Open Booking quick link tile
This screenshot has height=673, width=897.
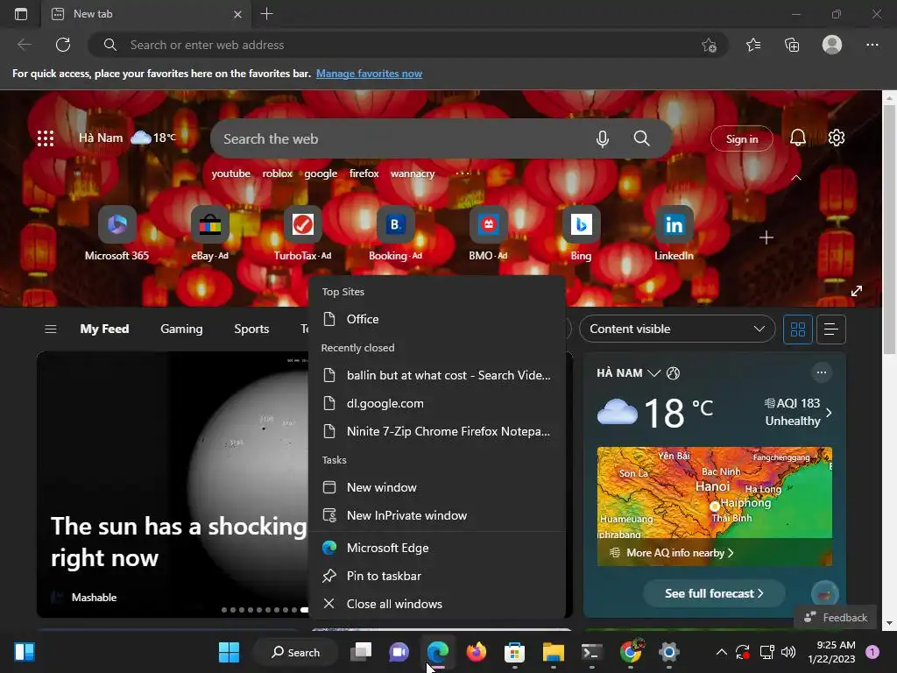coord(395,234)
